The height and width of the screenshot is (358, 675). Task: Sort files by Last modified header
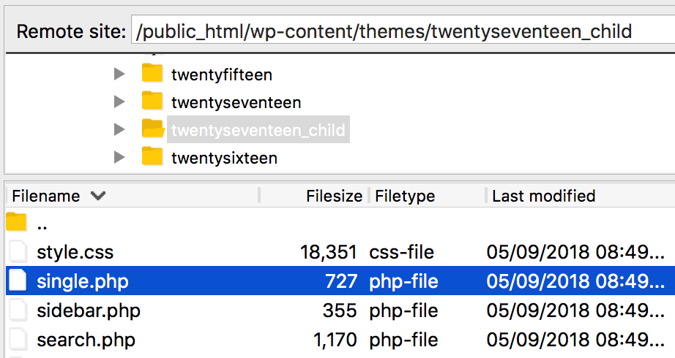click(543, 196)
